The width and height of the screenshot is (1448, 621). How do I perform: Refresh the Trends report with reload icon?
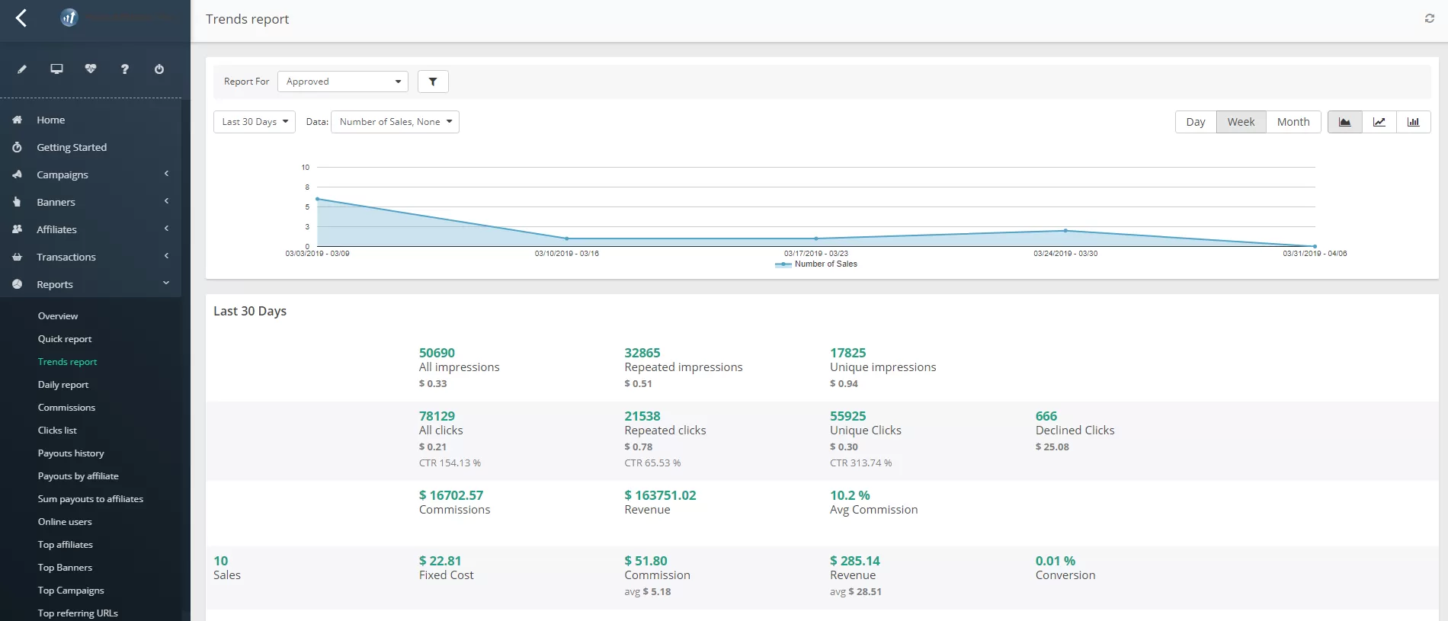(1429, 19)
